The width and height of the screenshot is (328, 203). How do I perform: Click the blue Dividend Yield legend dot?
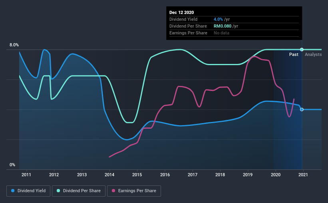13,191
